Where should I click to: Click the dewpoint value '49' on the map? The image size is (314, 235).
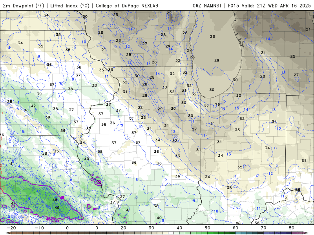(57, 208)
